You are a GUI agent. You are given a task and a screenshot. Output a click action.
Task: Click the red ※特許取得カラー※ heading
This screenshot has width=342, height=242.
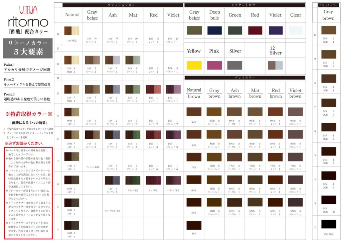(x=28, y=114)
